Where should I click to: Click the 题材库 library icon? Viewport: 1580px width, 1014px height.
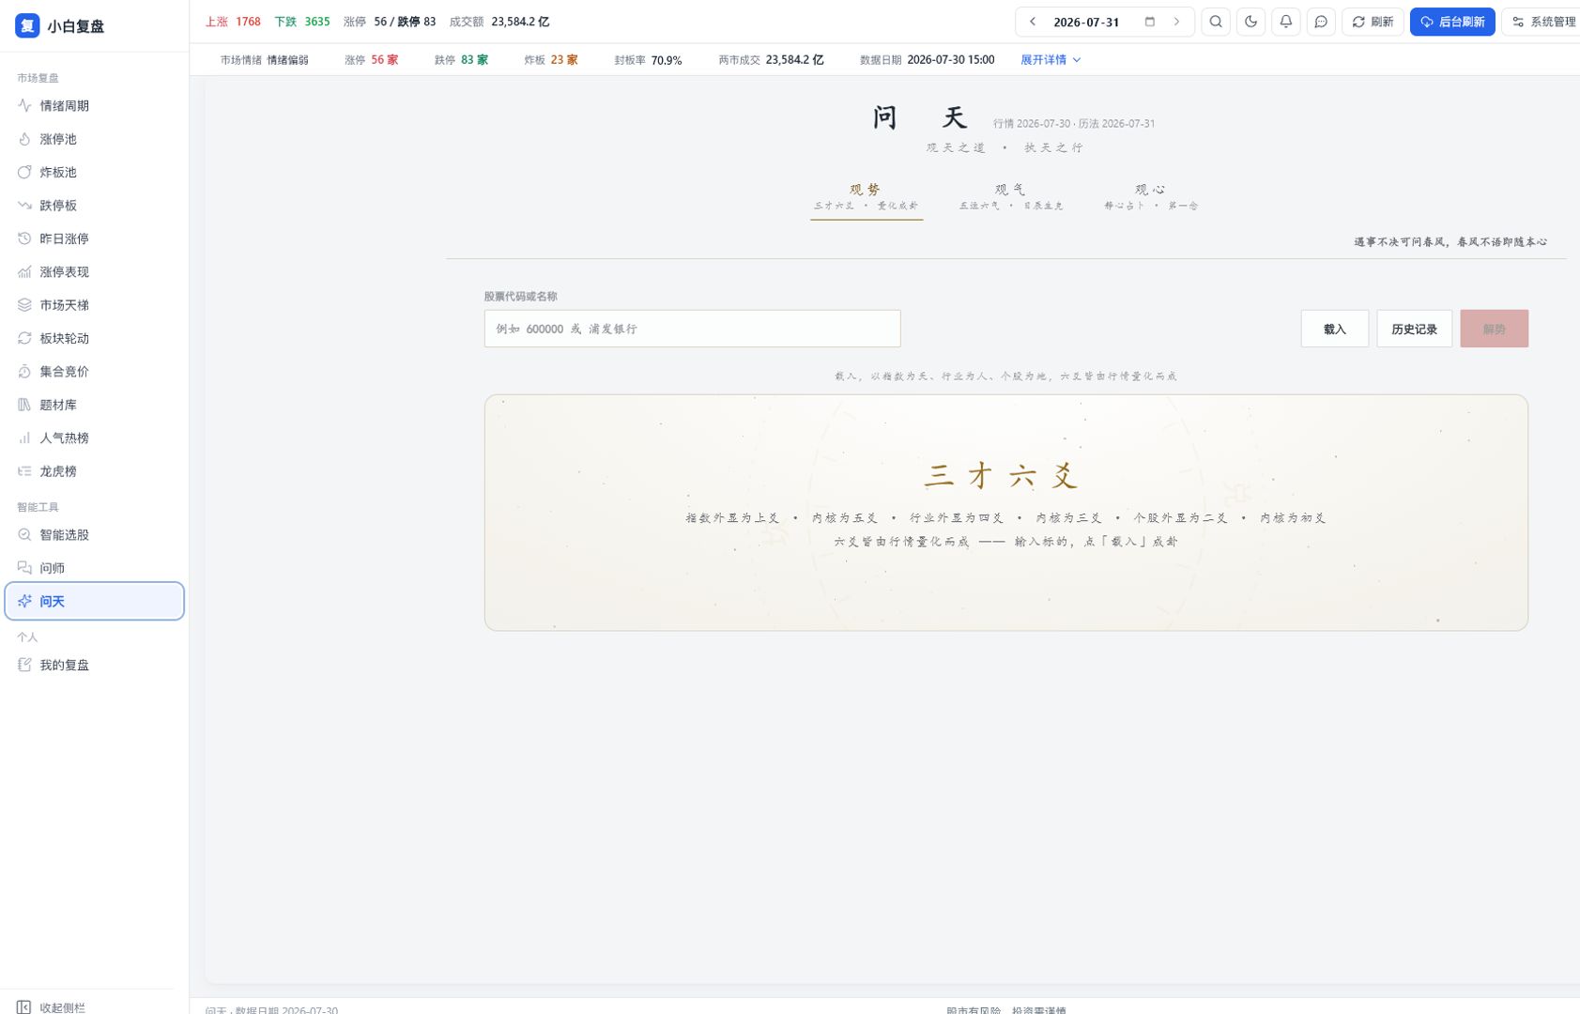[24, 405]
